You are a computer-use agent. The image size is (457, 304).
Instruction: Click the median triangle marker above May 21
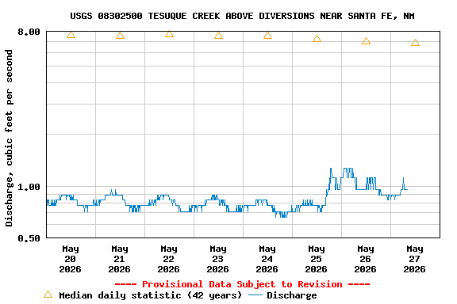(120, 36)
